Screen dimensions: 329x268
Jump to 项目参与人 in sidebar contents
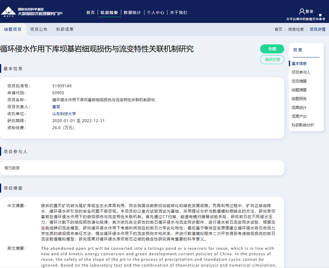coord(301,72)
